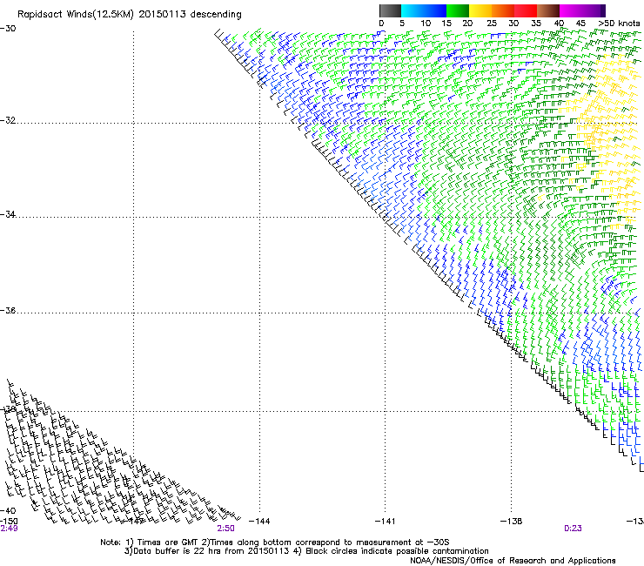Select the green 15-20 knots legend swatch
Image resolution: width=644 pixels, height=566 pixels.
point(458,10)
